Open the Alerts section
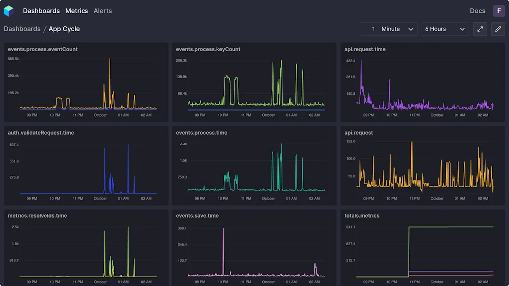 (103, 10)
